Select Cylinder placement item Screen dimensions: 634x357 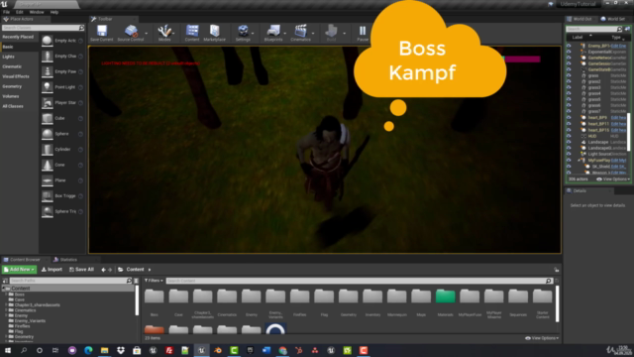coord(61,150)
